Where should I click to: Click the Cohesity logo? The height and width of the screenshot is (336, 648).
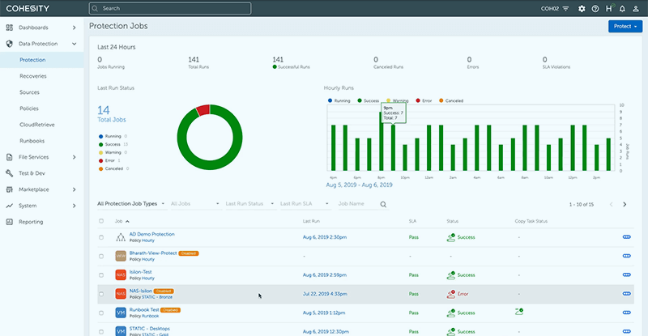28,8
